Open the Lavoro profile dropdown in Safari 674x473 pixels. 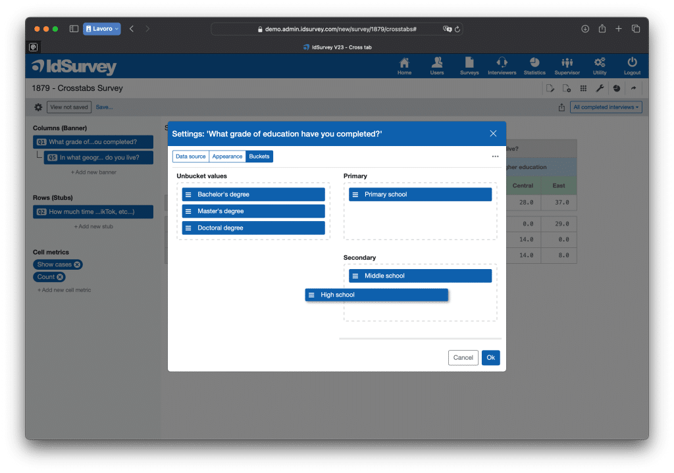101,29
